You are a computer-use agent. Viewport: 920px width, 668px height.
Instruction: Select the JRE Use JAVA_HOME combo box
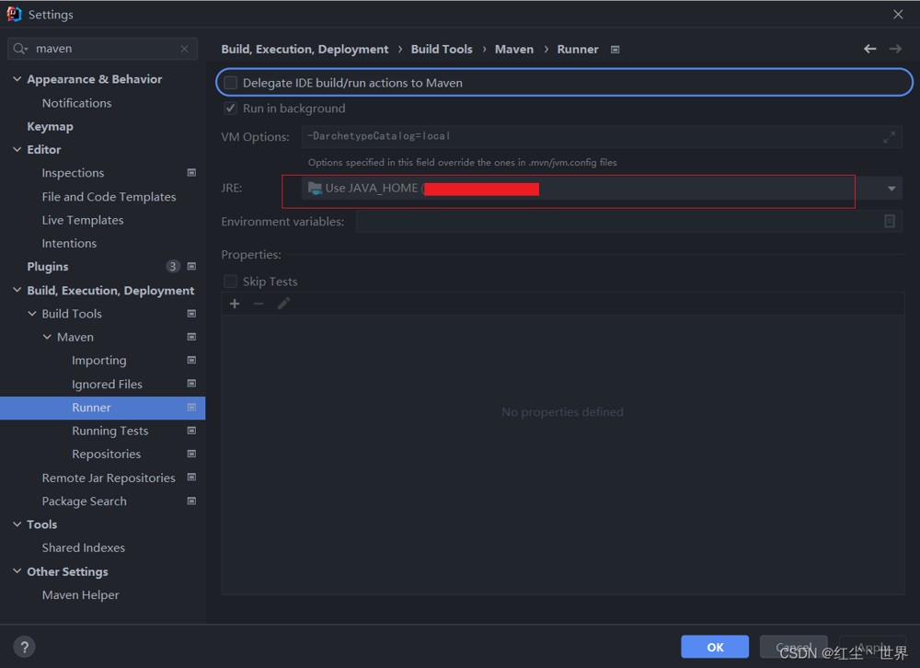pyautogui.click(x=602, y=189)
